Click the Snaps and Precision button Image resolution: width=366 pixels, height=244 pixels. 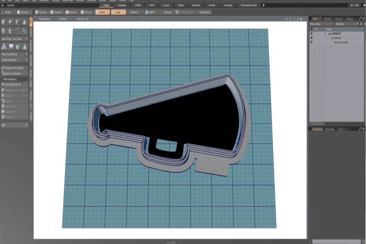click(x=14, y=68)
